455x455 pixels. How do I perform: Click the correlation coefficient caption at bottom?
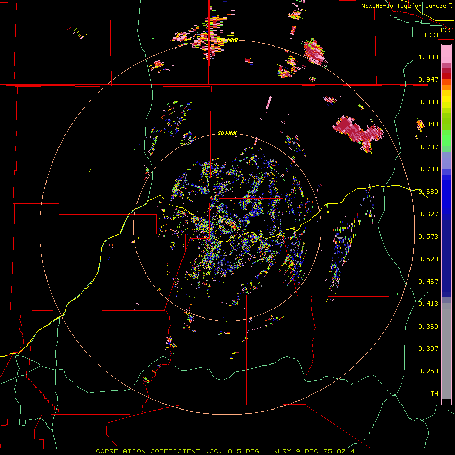tap(227, 451)
